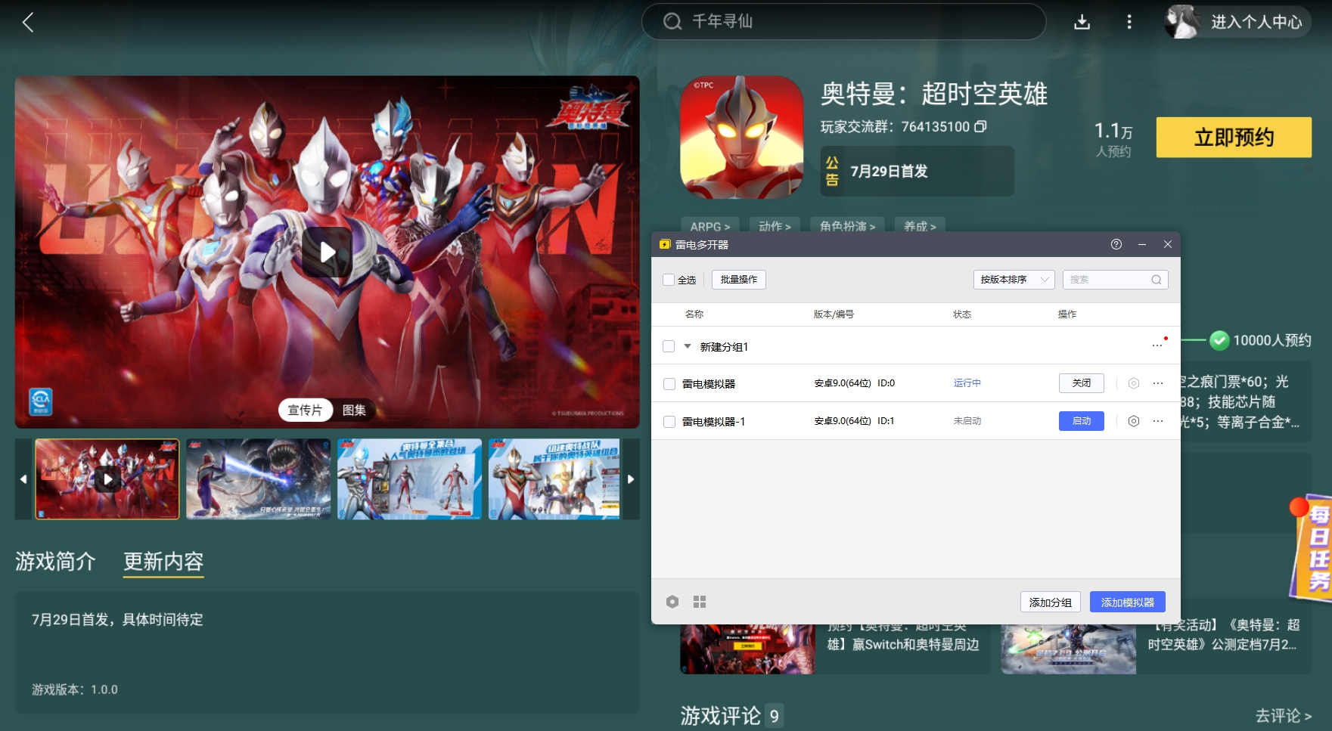The width and height of the screenshot is (1332, 731).
Task: Open the 动作 > category tag
Action: point(775,225)
